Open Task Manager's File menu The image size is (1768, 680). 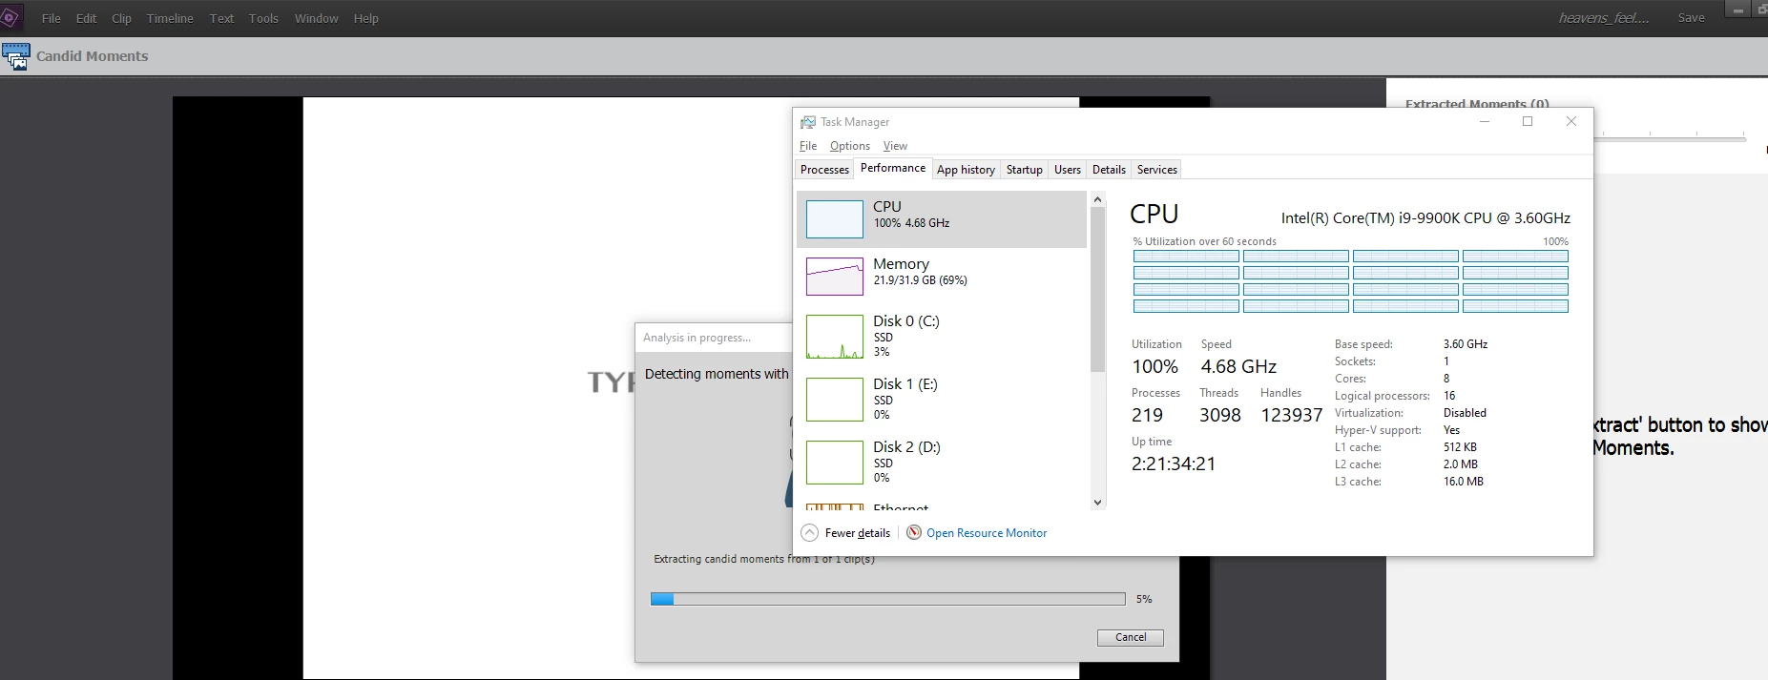808,146
